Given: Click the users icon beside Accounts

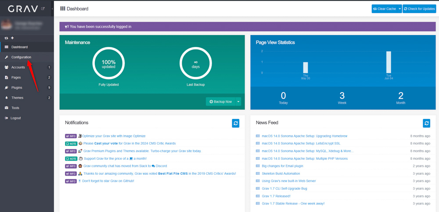Looking at the screenshot, I should (7, 67).
